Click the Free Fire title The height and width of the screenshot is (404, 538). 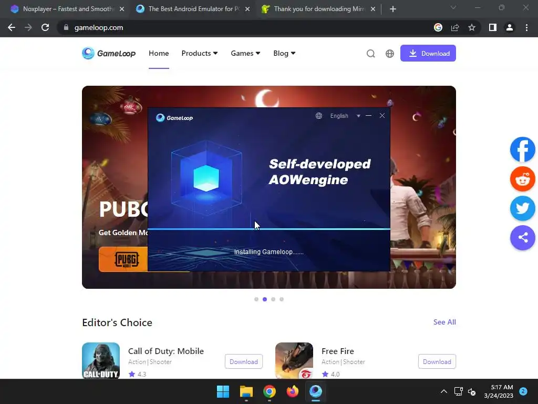point(338,351)
